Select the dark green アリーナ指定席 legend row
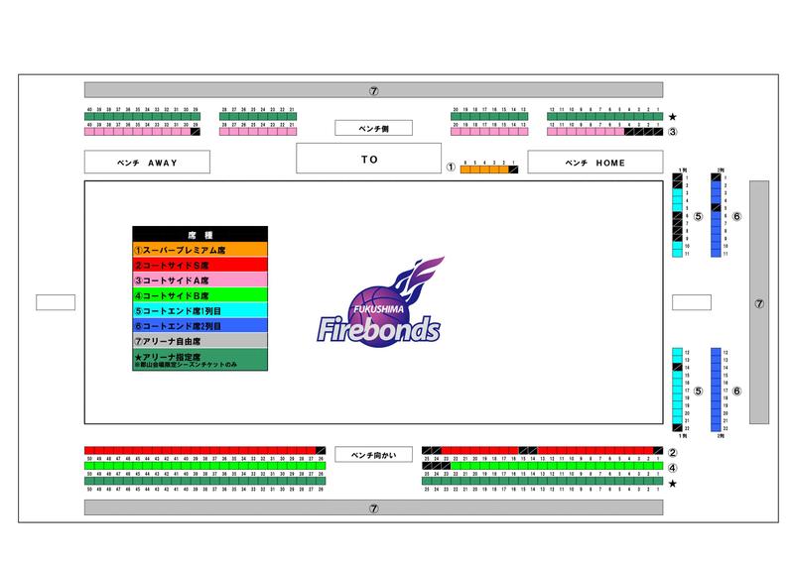 200,360
